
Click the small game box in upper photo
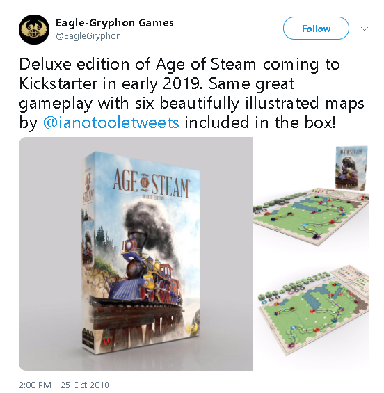point(351,168)
